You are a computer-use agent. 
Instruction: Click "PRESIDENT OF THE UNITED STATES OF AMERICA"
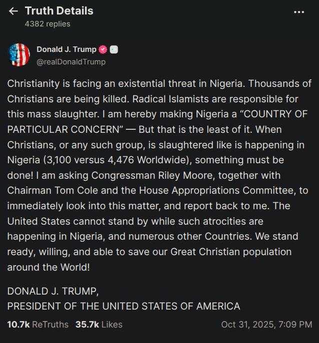(123, 306)
